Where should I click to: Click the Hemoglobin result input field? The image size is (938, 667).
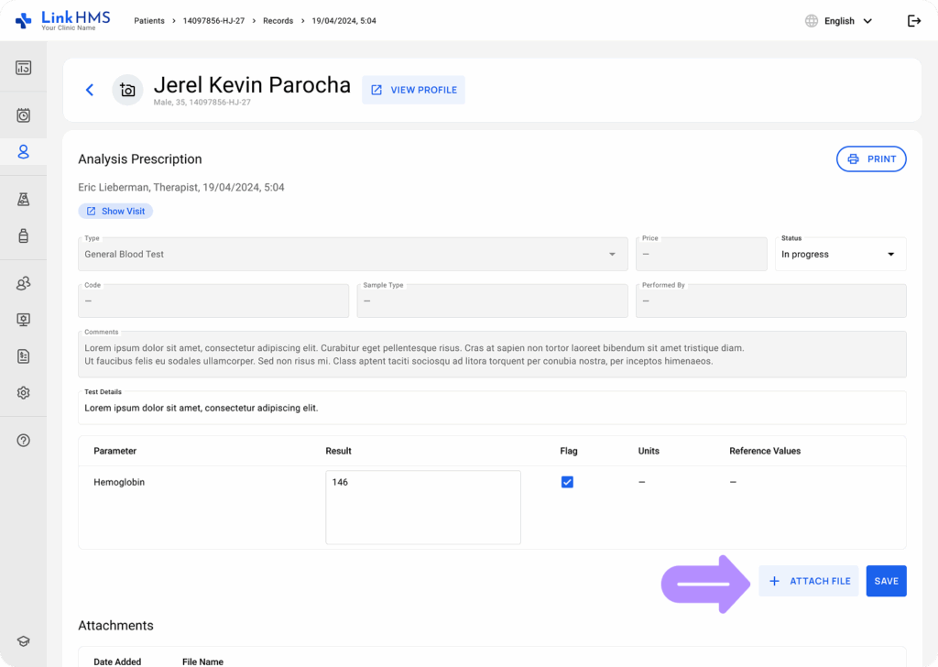[423, 508]
